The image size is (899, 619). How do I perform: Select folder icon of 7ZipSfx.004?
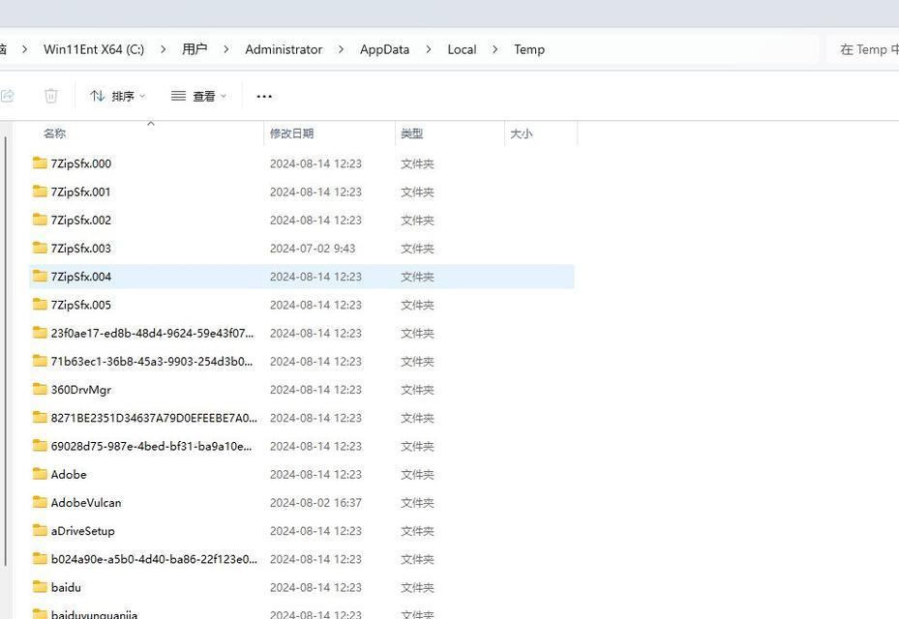(x=40, y=276)
